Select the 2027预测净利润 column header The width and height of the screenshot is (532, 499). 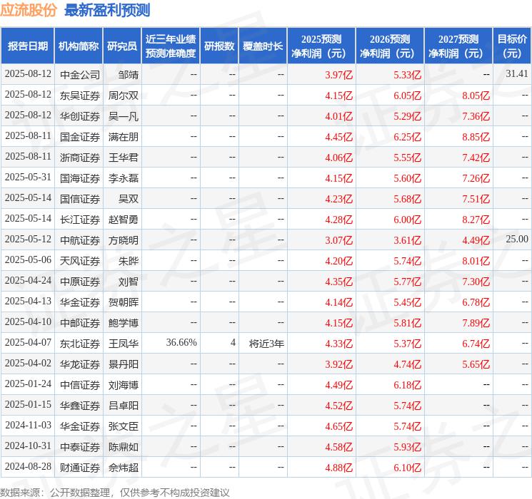(x=458, y=46)
